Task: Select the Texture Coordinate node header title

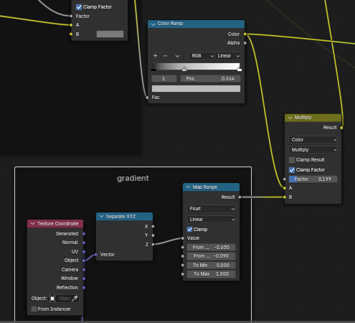Action: [x=57, y=224]
